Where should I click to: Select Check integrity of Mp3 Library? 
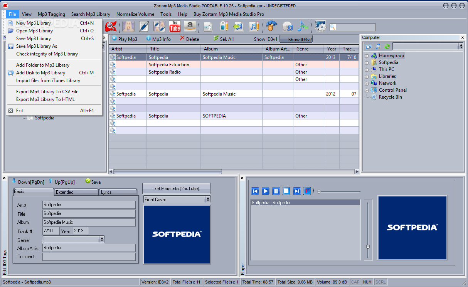tap(54, 54)
